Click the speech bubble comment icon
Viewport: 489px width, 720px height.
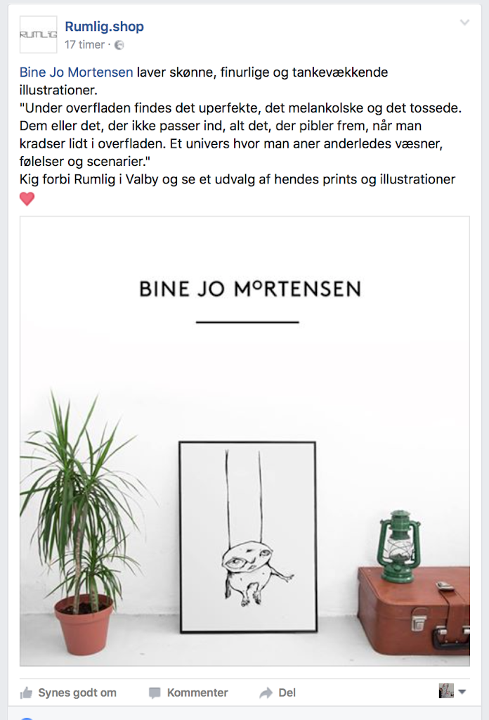(x=155, y=693)
